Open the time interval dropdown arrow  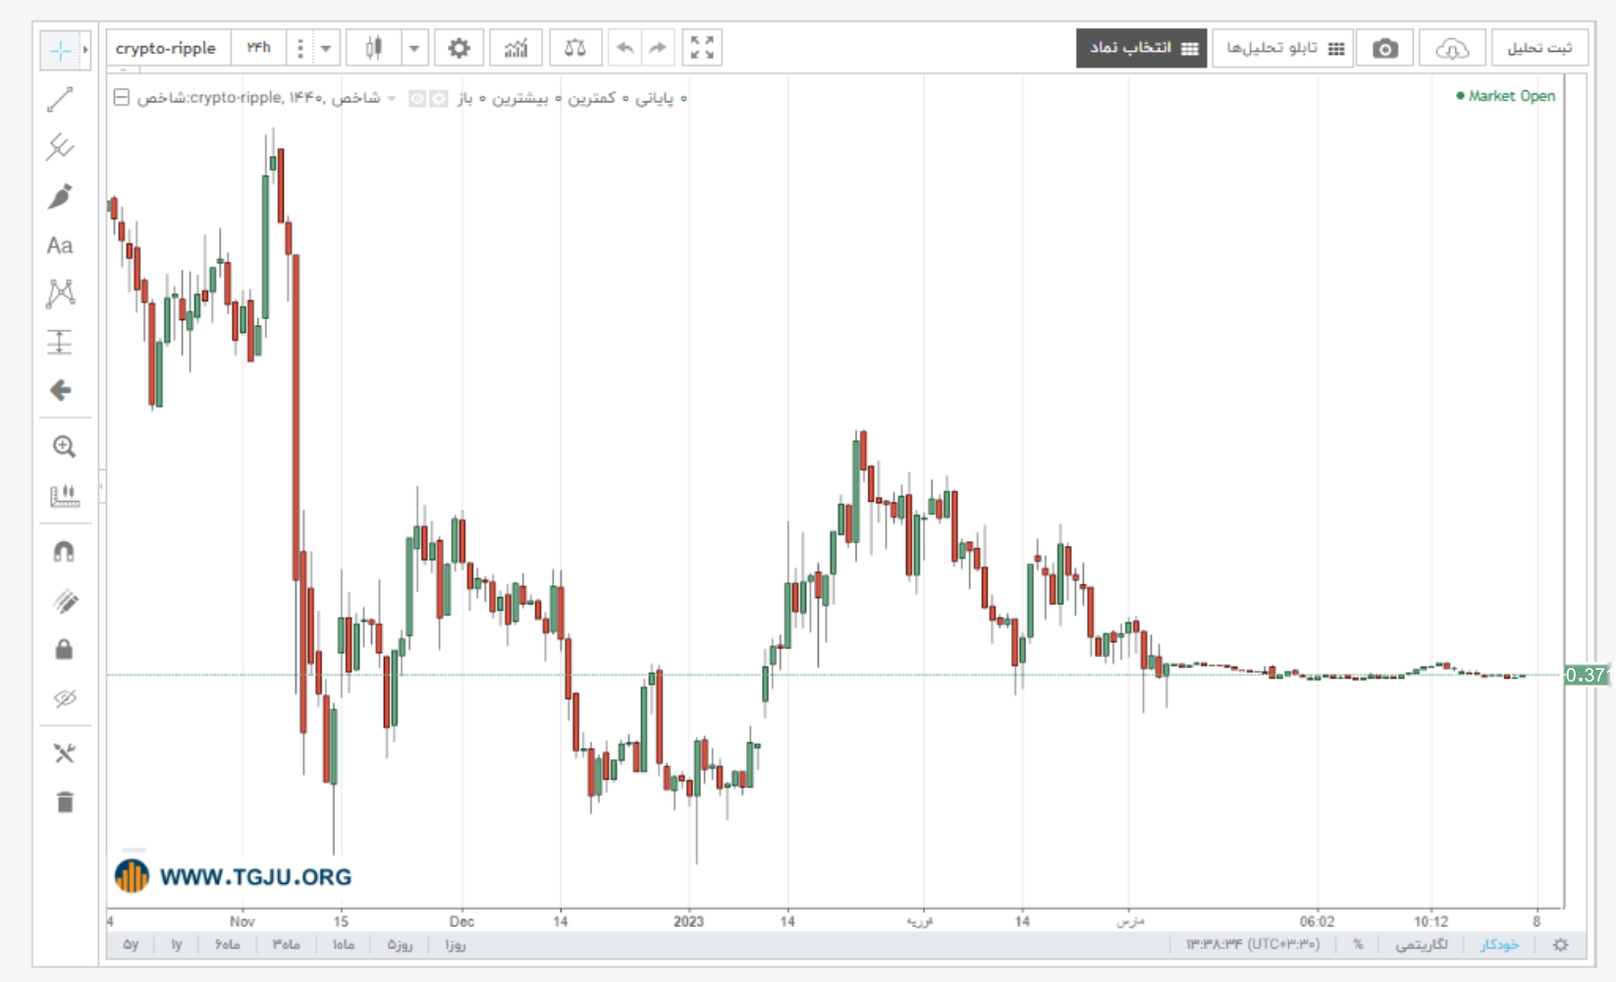click(326, 47)
